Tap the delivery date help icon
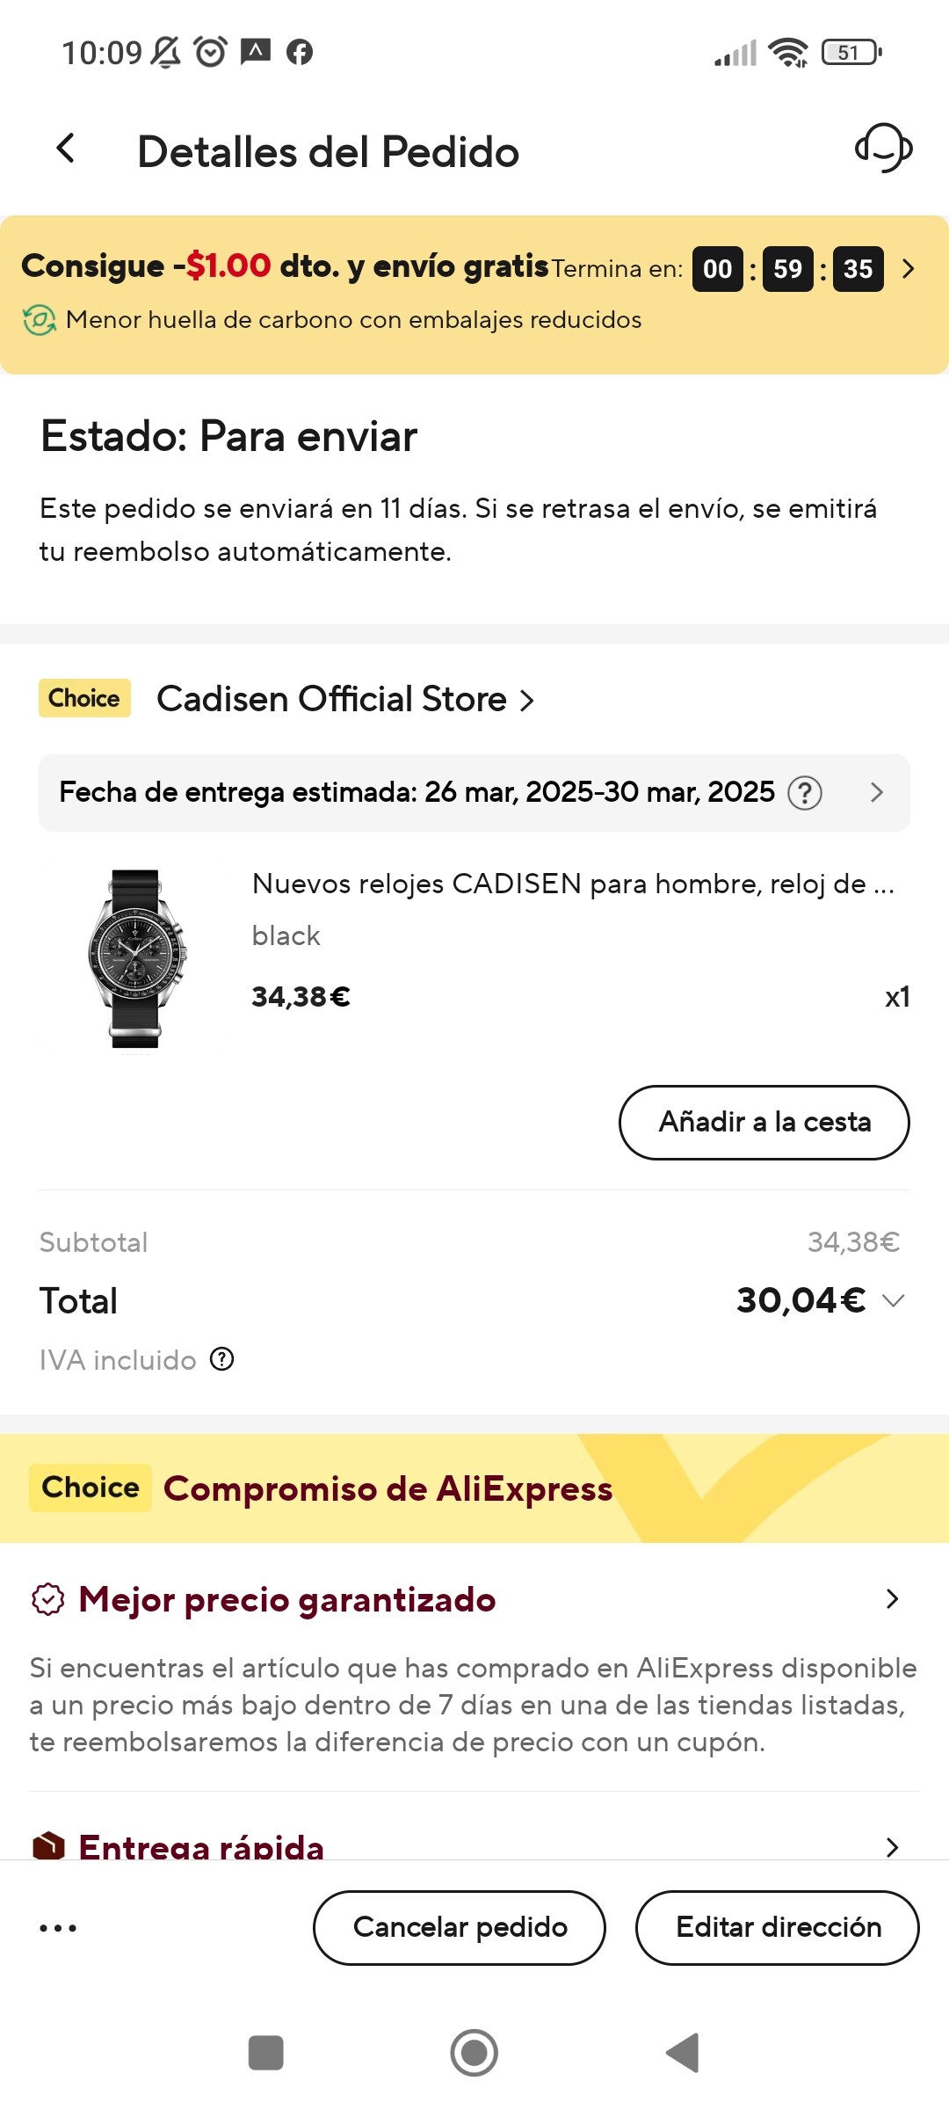This screenshot has height=2110, width=949. point(804,793)
